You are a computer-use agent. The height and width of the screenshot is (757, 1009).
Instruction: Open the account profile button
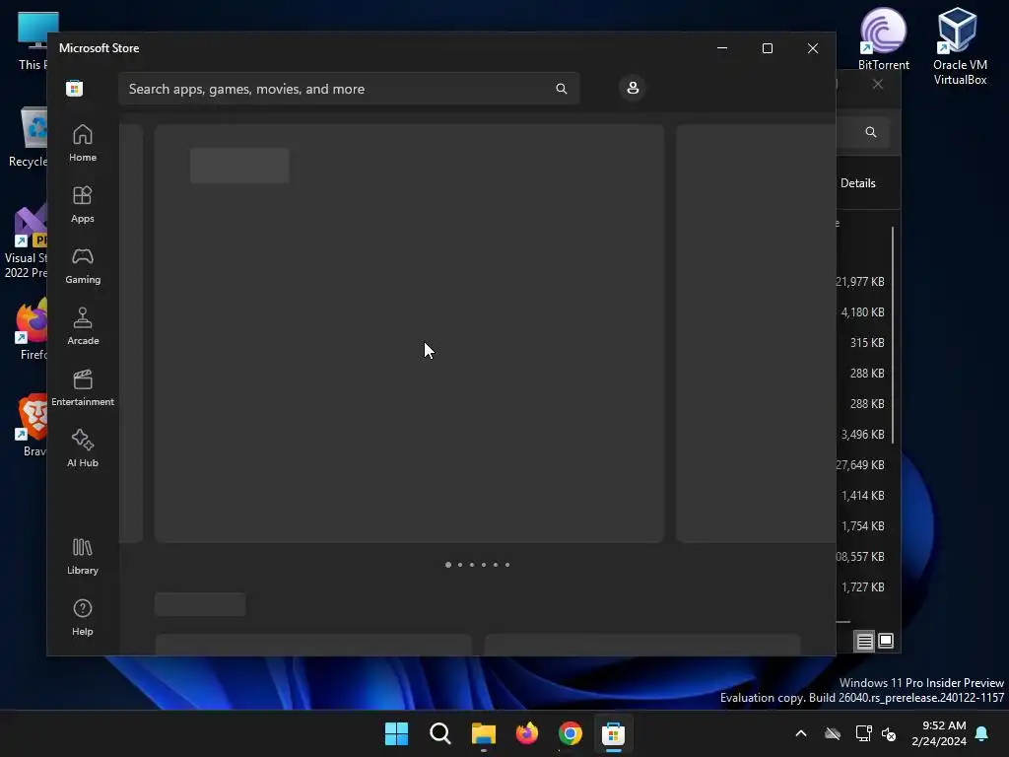(x=633, y=88)
